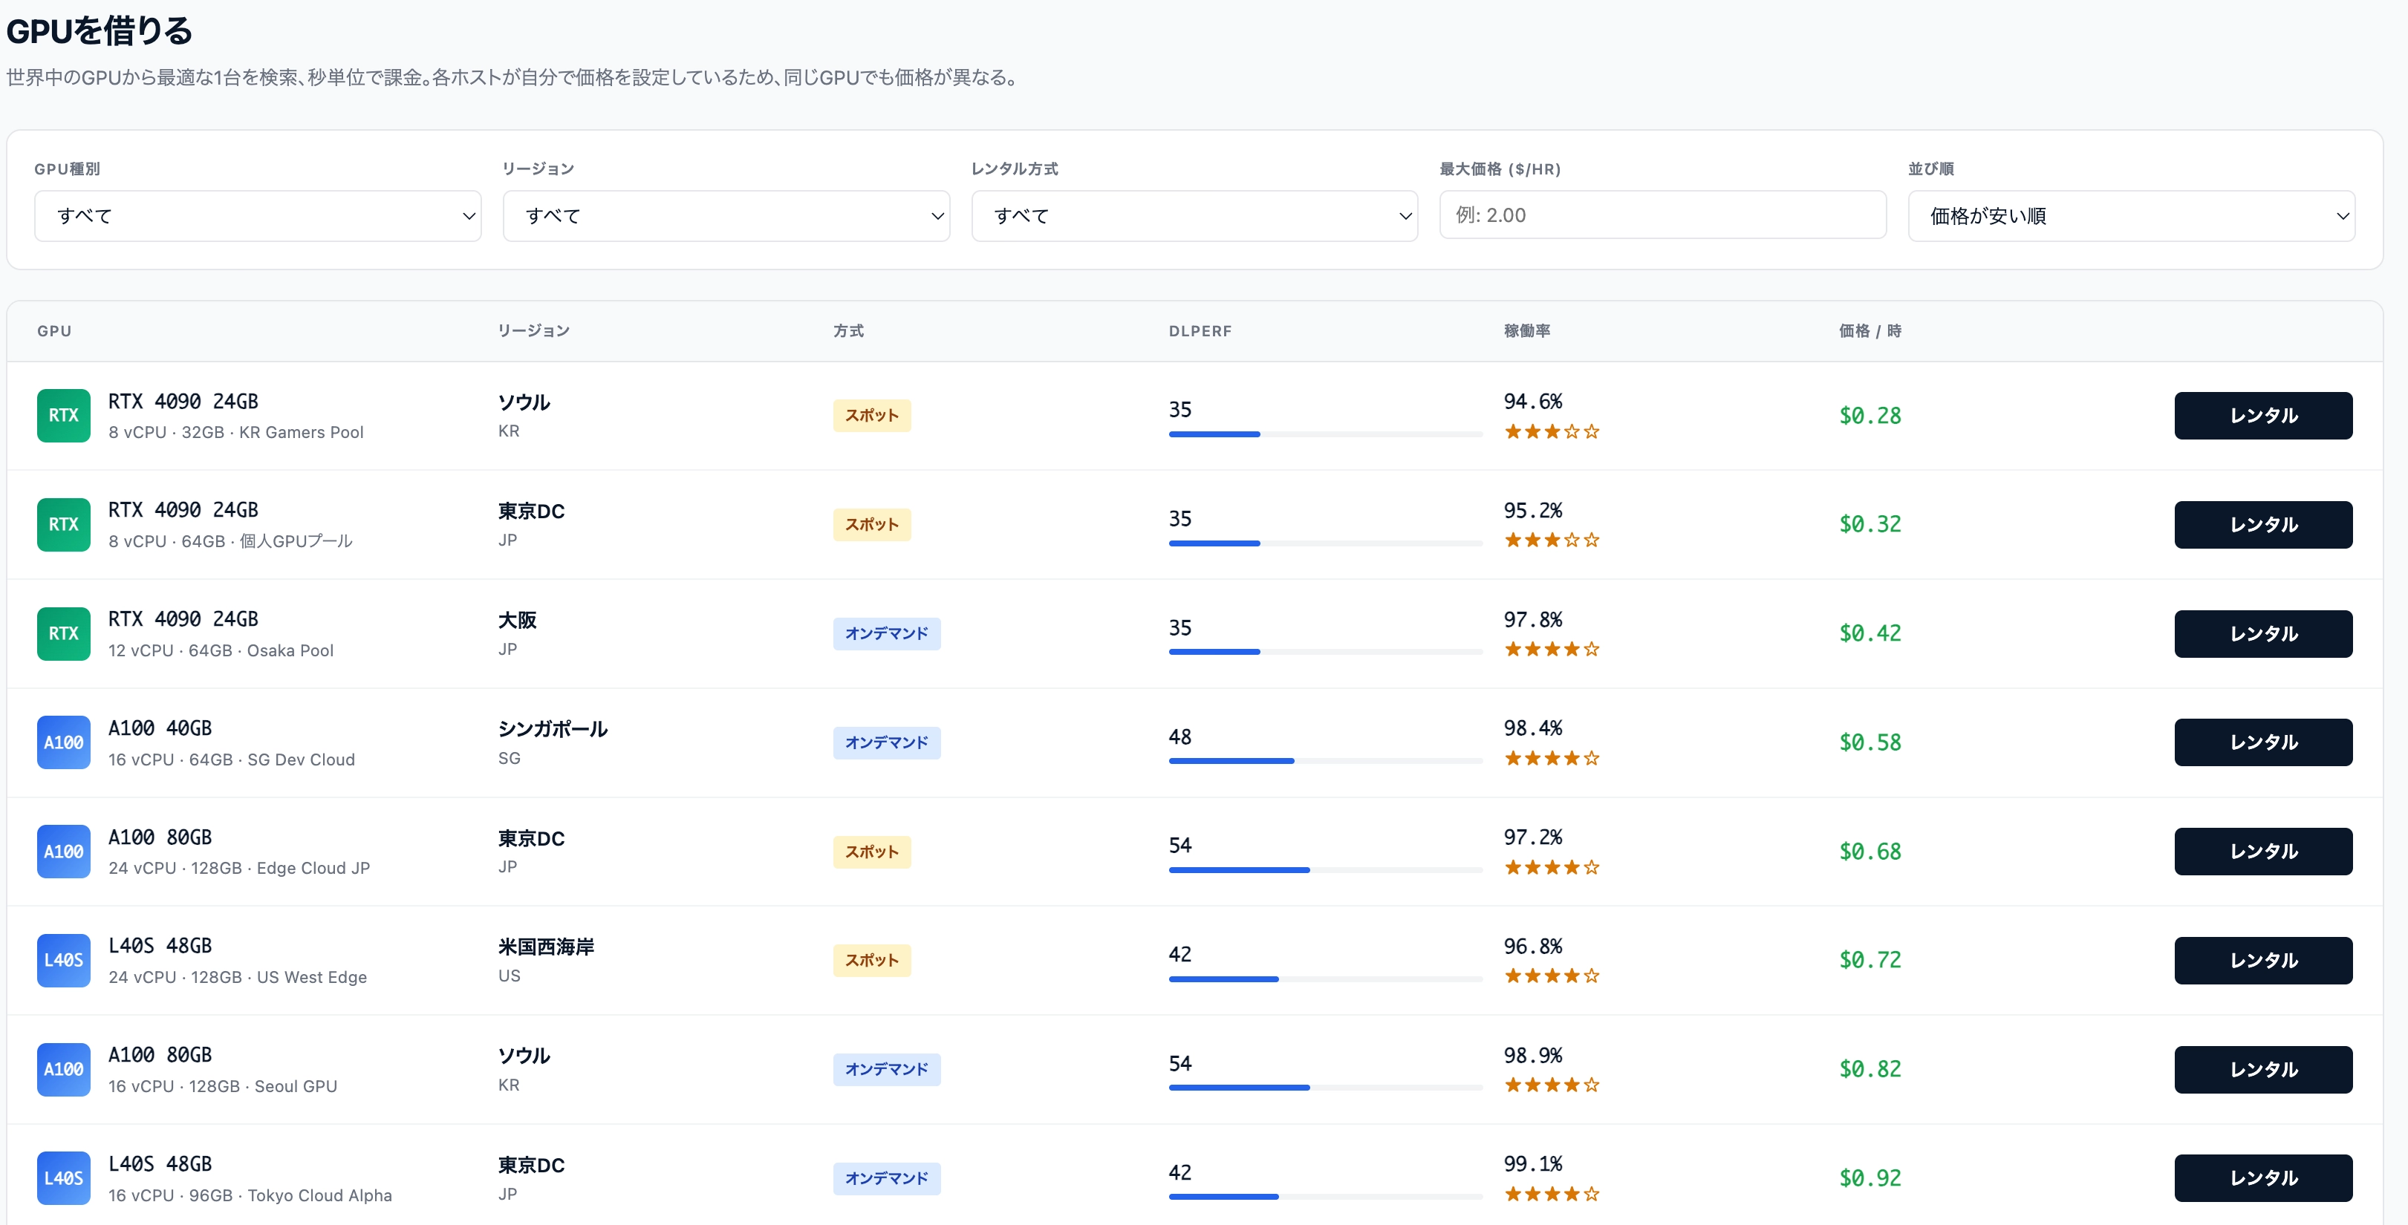Image resolution: width=2408 pixels, height=1225 pixels.
Task: Rent the $0.42 RTX 4090 in 大阪
Action: (2263, 633)
